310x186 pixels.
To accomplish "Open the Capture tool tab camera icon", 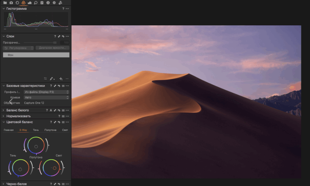I will [x=11, y=3].
